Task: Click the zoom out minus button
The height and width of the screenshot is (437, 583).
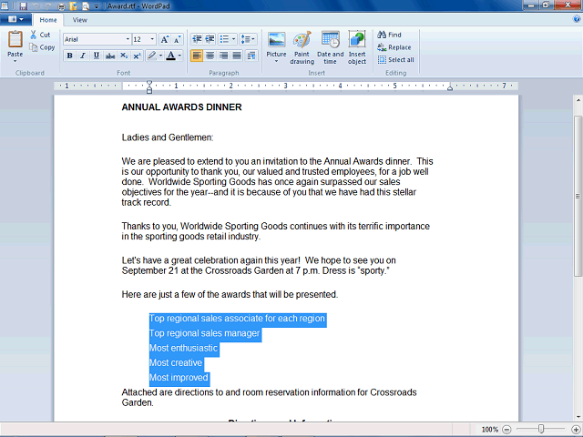Action: click(506, 430)
